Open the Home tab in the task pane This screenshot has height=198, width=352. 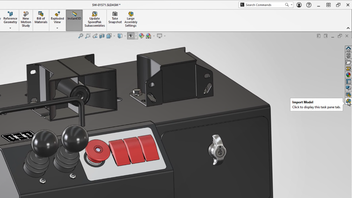[x=348, y=49]
